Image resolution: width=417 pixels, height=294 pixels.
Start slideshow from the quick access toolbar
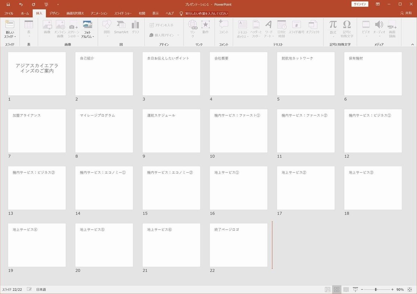coord(46,5)
